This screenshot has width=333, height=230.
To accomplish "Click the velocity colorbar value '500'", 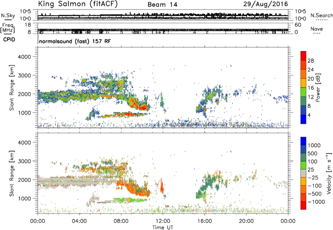I will point(313,153).
